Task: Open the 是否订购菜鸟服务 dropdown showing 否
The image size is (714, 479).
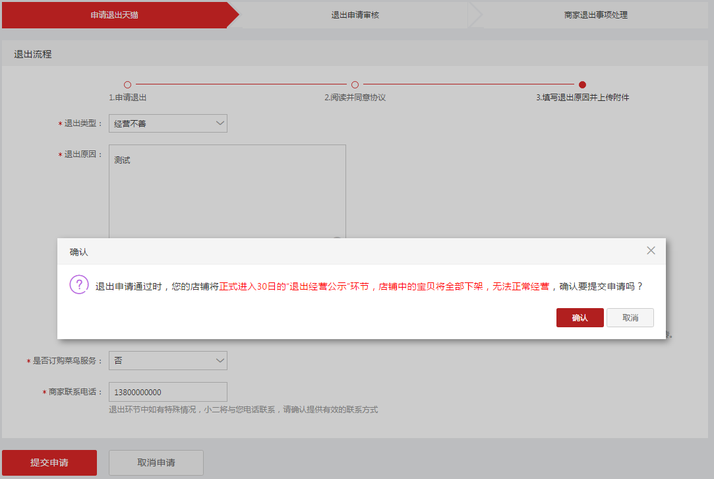Action: tap(168, 360)
